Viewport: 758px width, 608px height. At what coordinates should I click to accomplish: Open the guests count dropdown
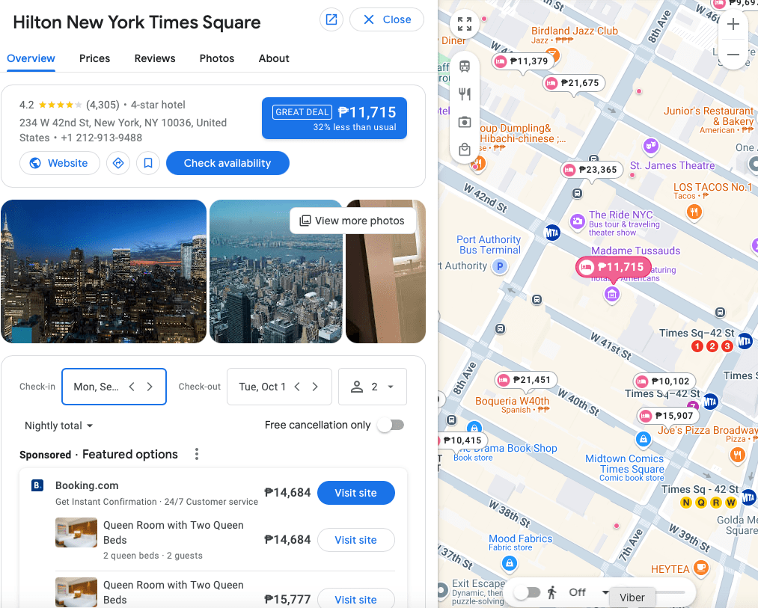click(x=373, y=387)
